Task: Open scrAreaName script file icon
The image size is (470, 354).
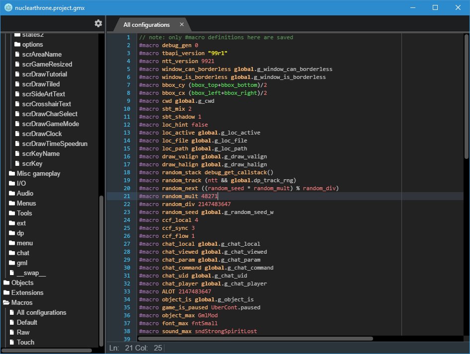Action: [17, 54]
